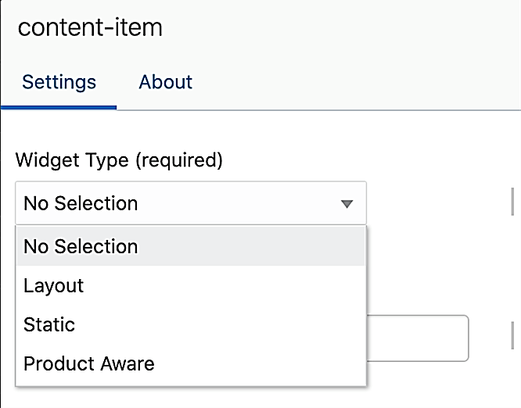Open the Settings tab
The height and width of the screenshot is (408, 521).
(x=59, y=82)
